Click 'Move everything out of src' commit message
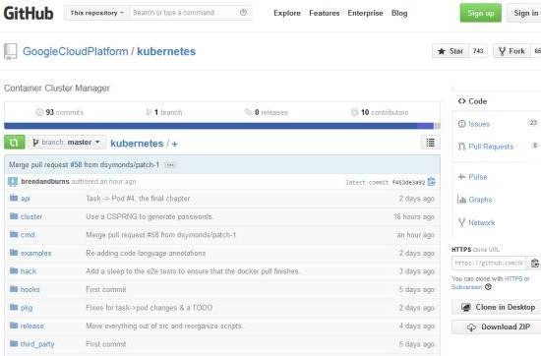The image size is (541, 356). [x=164, y=326]
